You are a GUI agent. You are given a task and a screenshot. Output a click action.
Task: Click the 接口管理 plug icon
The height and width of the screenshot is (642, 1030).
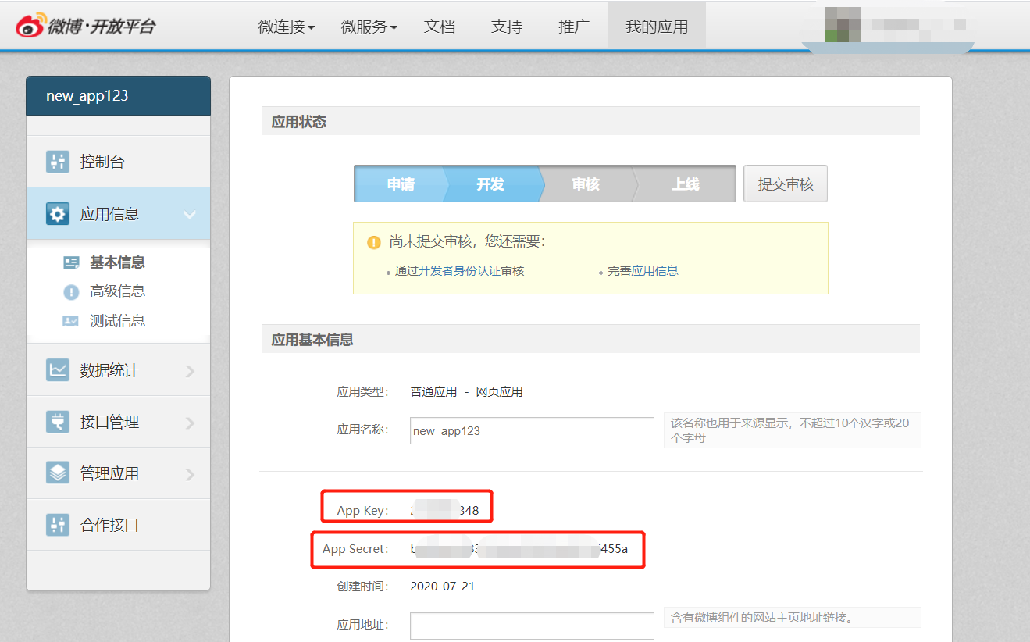58,422
